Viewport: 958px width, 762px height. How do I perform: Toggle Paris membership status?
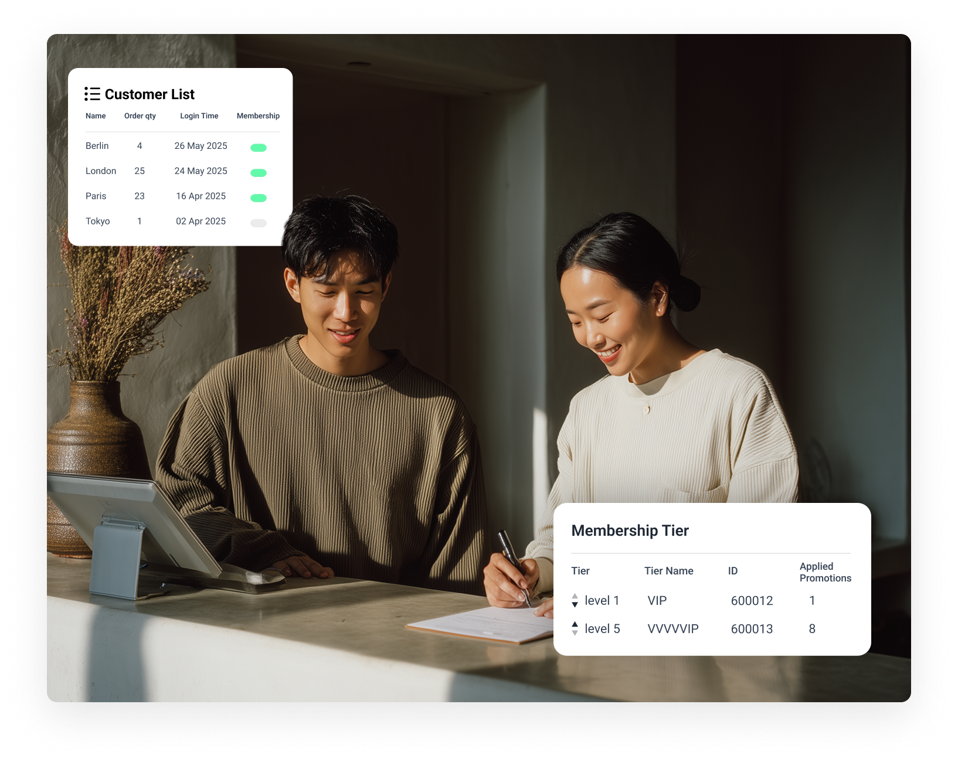point(258,198)
